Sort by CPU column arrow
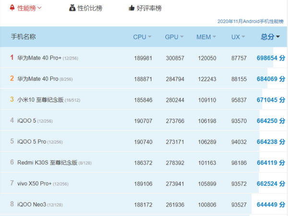 pyautogui.click(x=150, y=36)
